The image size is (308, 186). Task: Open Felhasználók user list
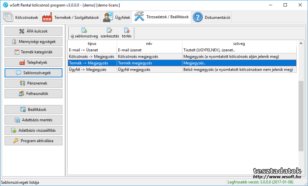point(33,94)
